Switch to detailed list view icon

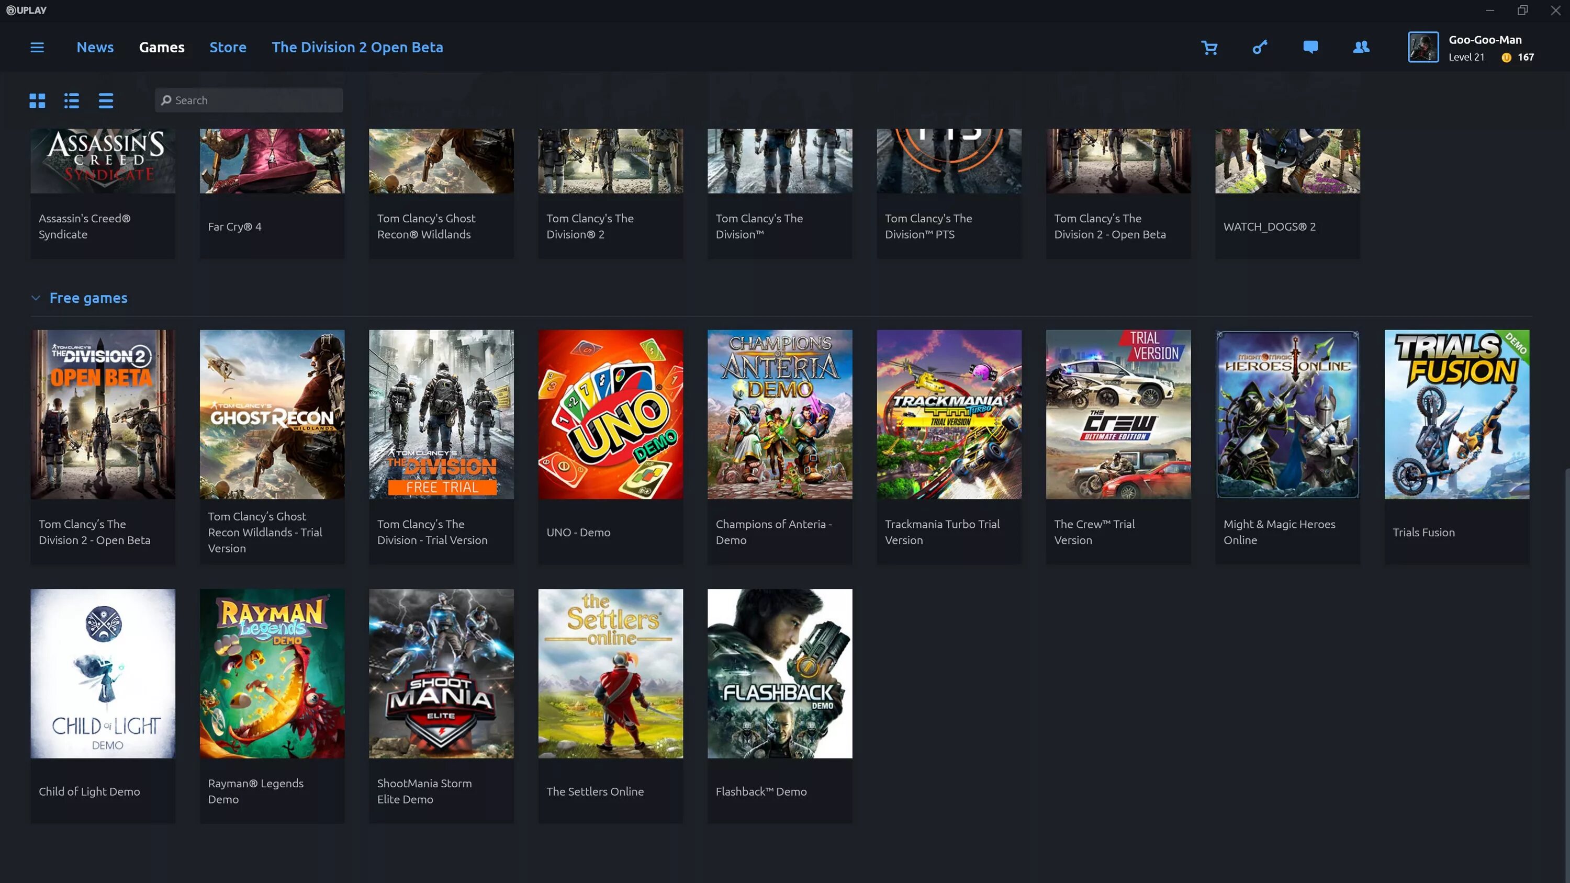pyautogui.click(x=71, y=99)
